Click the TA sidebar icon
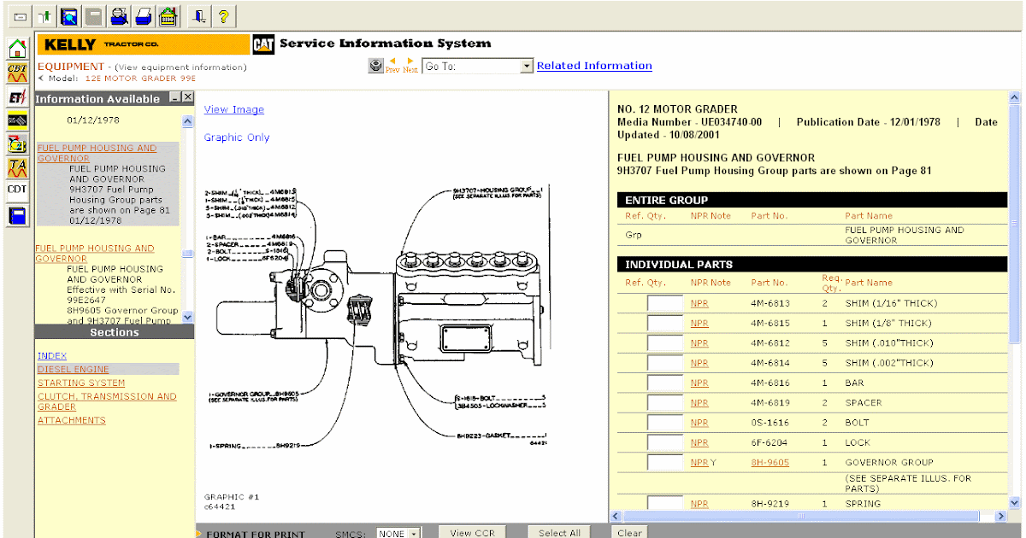Screen dimensions: 1026x538 coord(17,167)
